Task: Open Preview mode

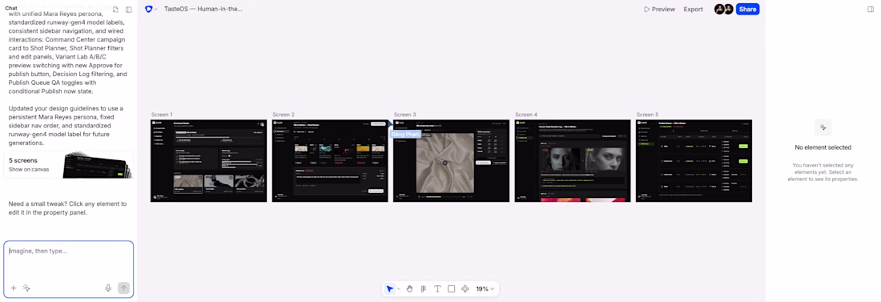Action: (660, 9)
